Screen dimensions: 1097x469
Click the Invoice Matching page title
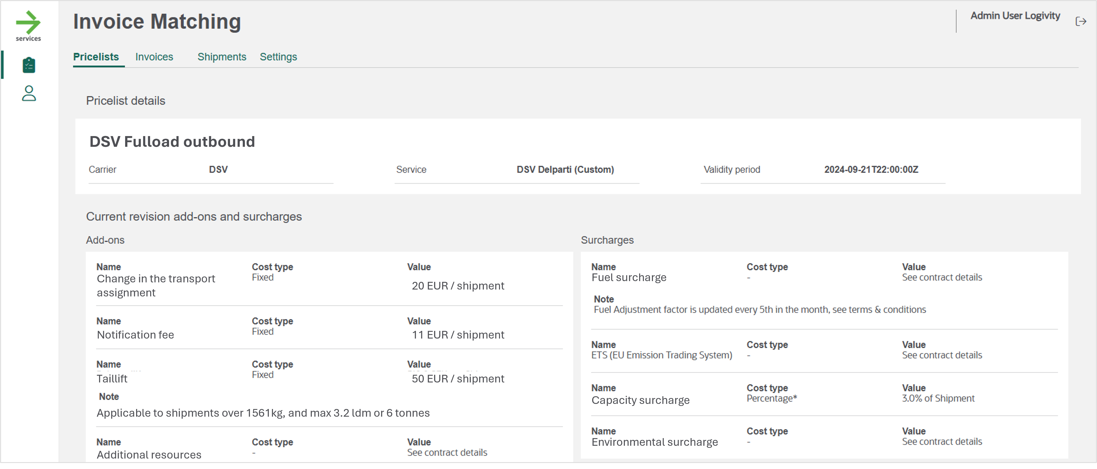coord(157,21)
